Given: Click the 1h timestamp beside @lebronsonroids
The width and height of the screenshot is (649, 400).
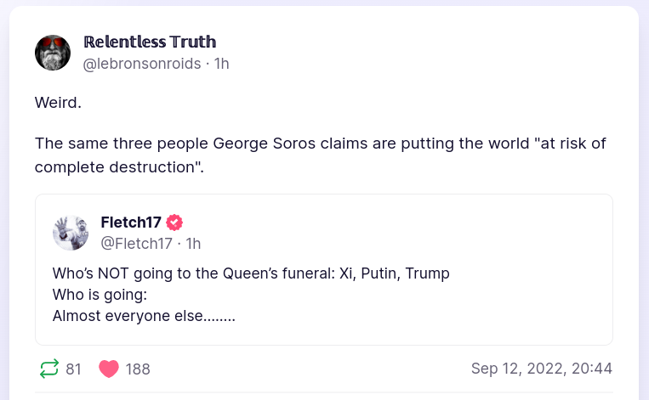Looking at the screenshot, I should pos(221,64).
